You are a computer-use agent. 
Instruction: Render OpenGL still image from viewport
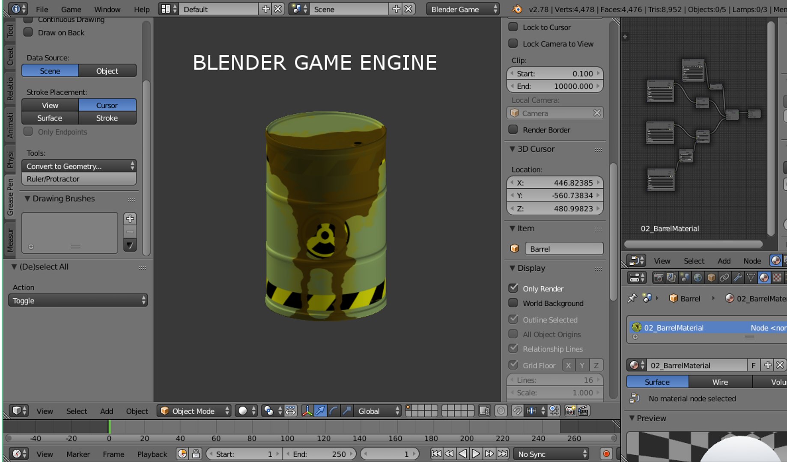570,411
